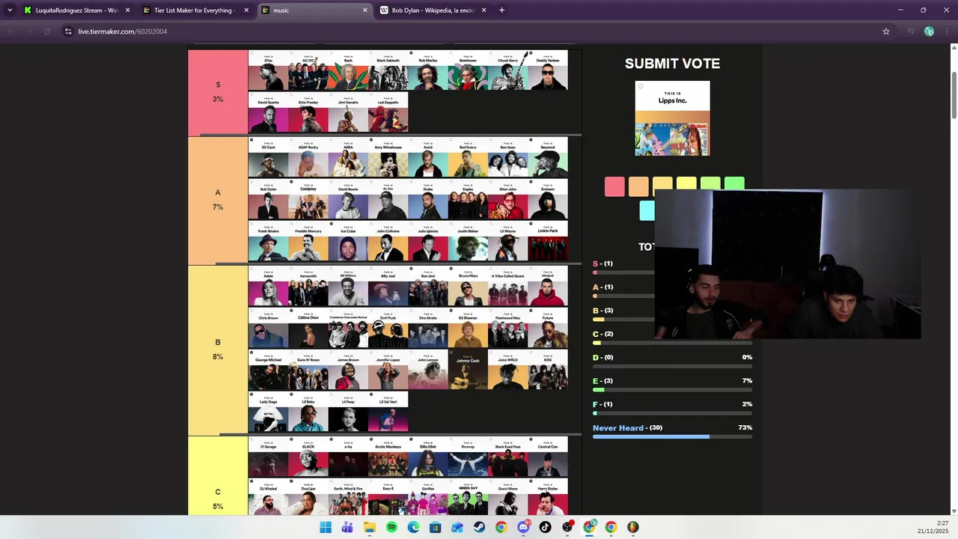This screenshot has width=958, height=539.
Task: Close the Tier List Maker tab
Action: pos(246,10)
